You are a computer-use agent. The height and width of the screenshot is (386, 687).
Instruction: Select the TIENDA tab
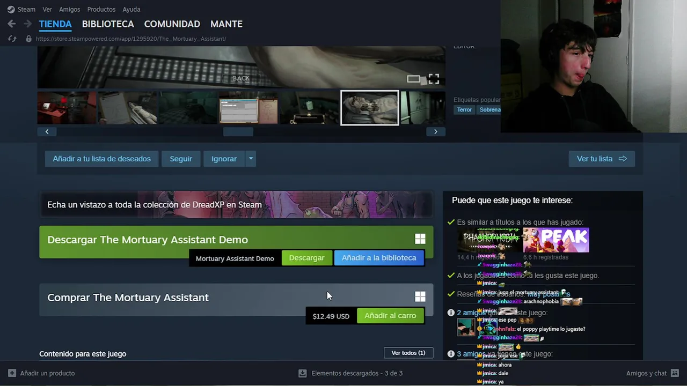point(55,24)
